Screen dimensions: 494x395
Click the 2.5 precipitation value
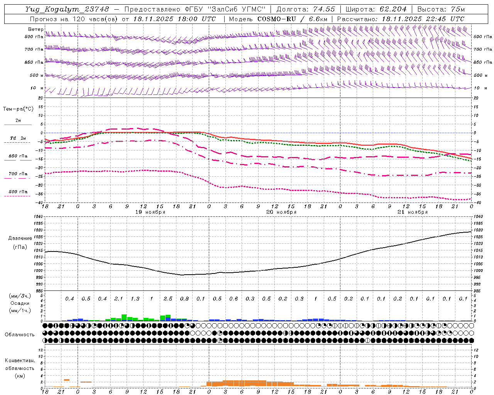coord(168,299)
